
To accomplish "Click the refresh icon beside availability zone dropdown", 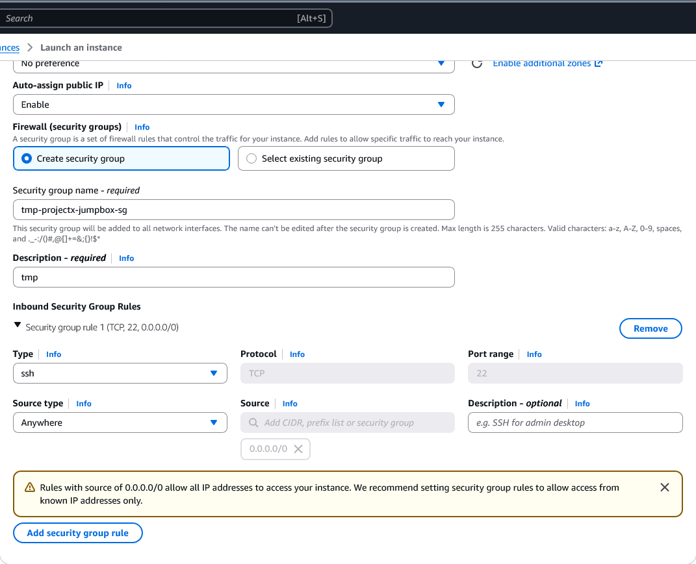I will point(476,64).
